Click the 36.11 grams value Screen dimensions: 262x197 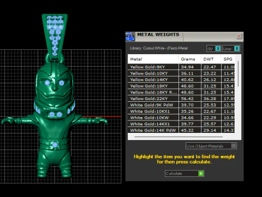coord(187,73)
